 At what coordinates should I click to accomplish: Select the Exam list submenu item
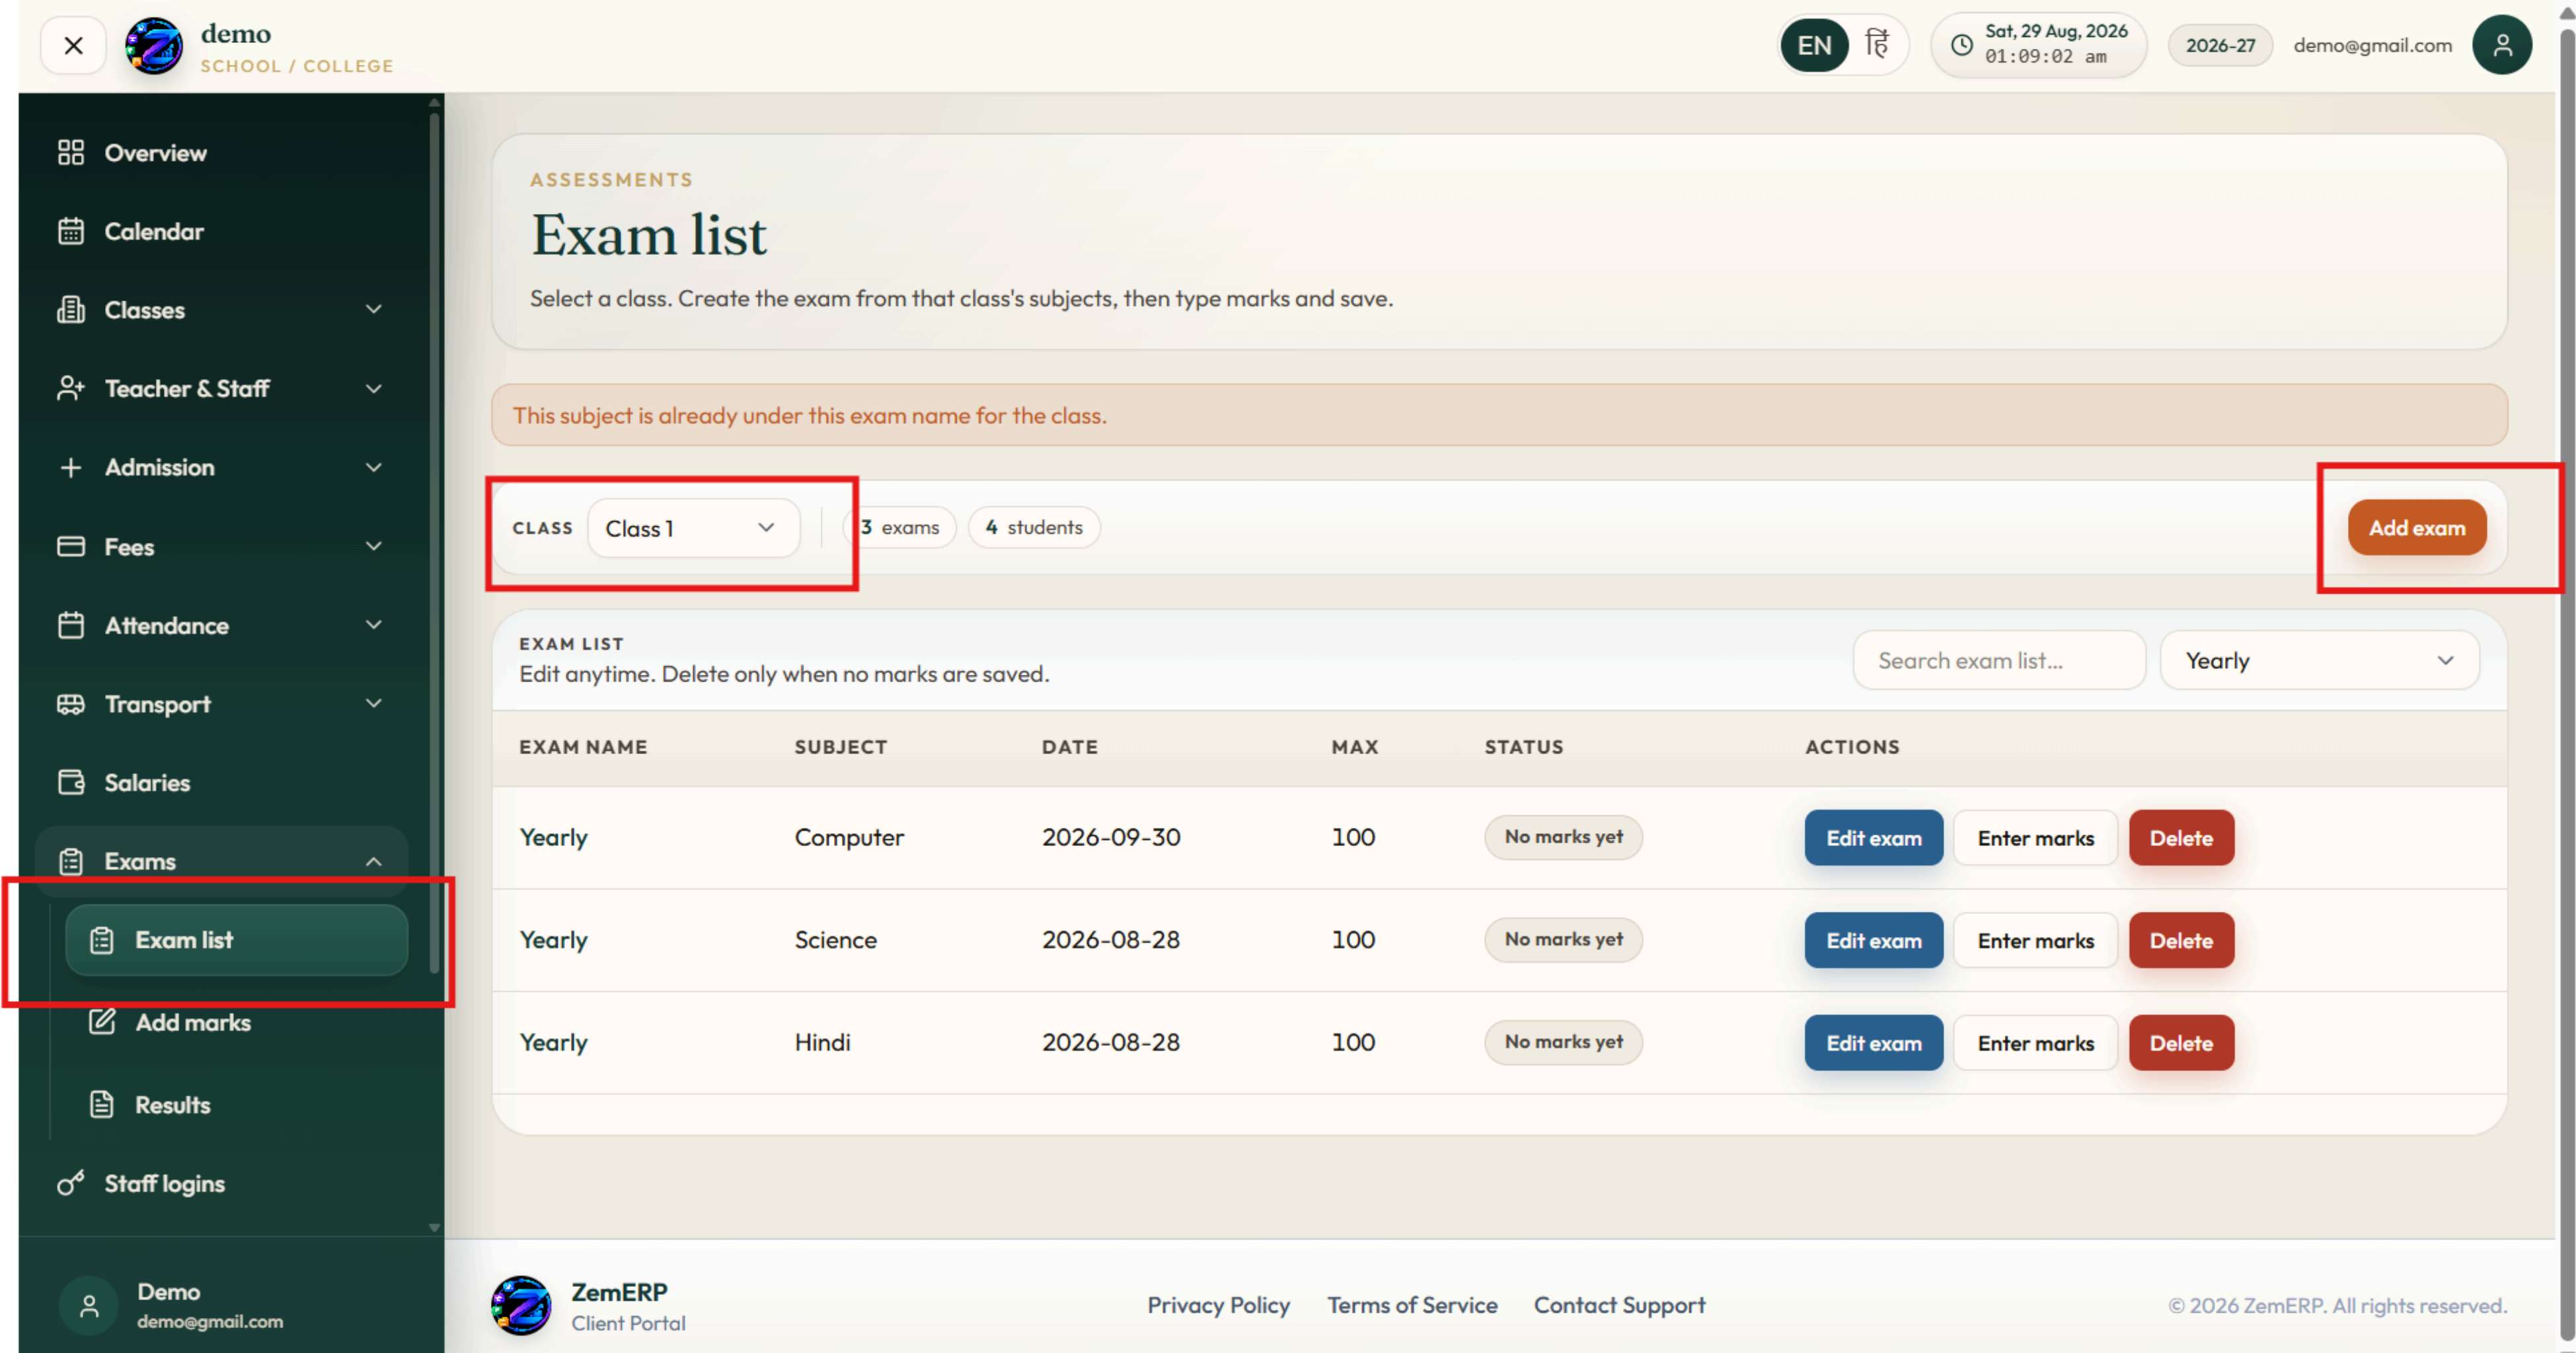coord(236,939)
